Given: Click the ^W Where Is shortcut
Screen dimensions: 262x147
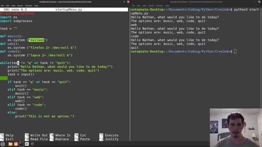Looking at the screenshot, I should click(60, 135).
